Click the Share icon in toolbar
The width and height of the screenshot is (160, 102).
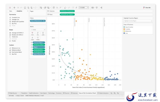pyautogui.click(x=101, y=8)
